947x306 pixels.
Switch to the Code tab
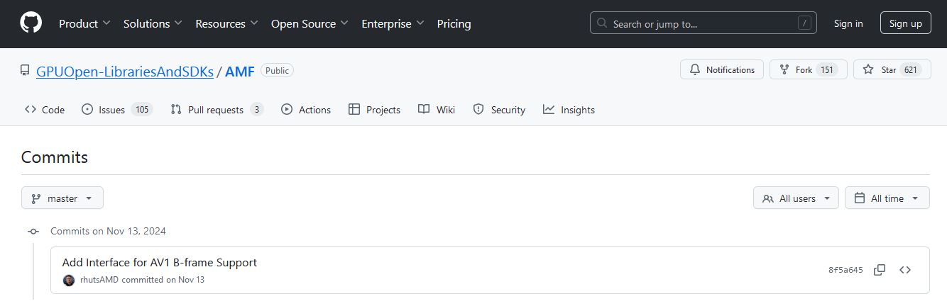45,110
